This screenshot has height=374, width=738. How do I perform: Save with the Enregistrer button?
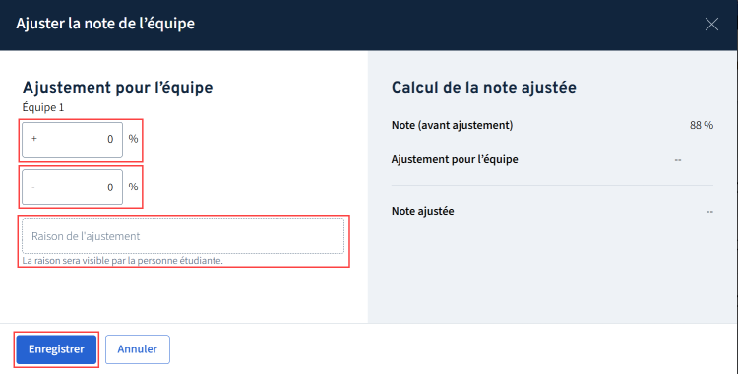point(56,349)
